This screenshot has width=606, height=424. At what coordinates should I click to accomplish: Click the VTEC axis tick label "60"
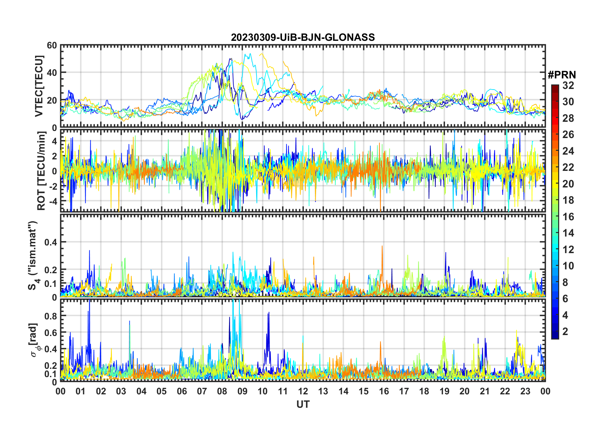tap(52, 45)
